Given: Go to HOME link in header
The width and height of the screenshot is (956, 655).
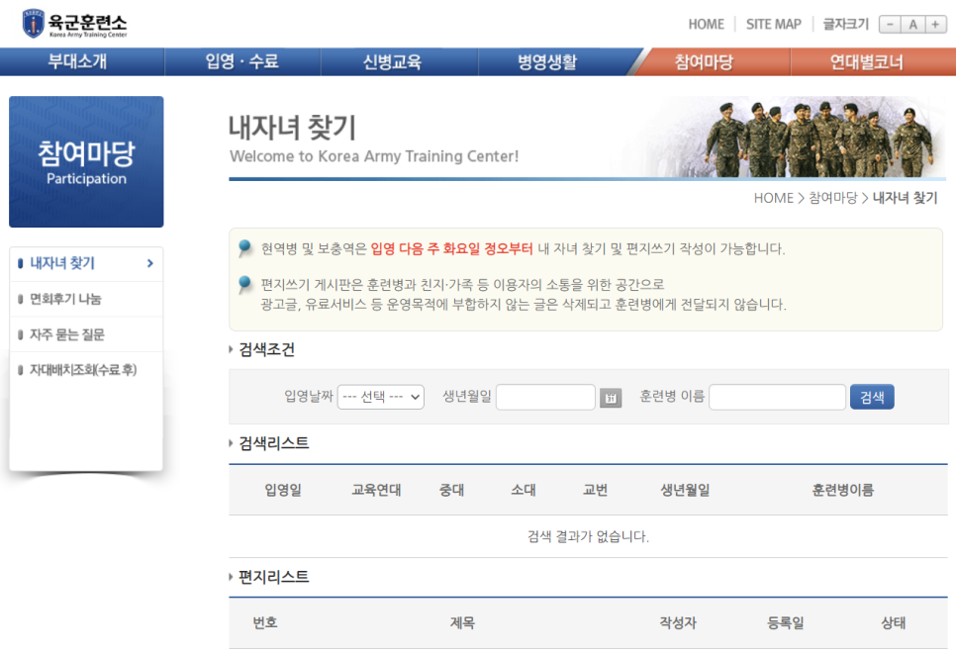Looking at the screenshot, I should (x=706, y=25).
